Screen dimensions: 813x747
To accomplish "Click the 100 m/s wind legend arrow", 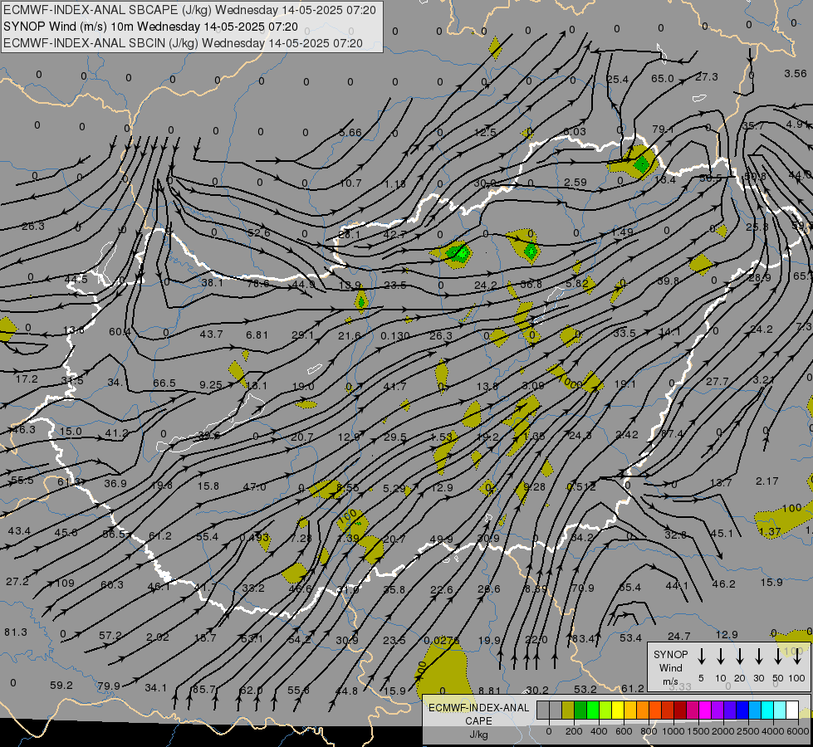I will coord(797,656).
